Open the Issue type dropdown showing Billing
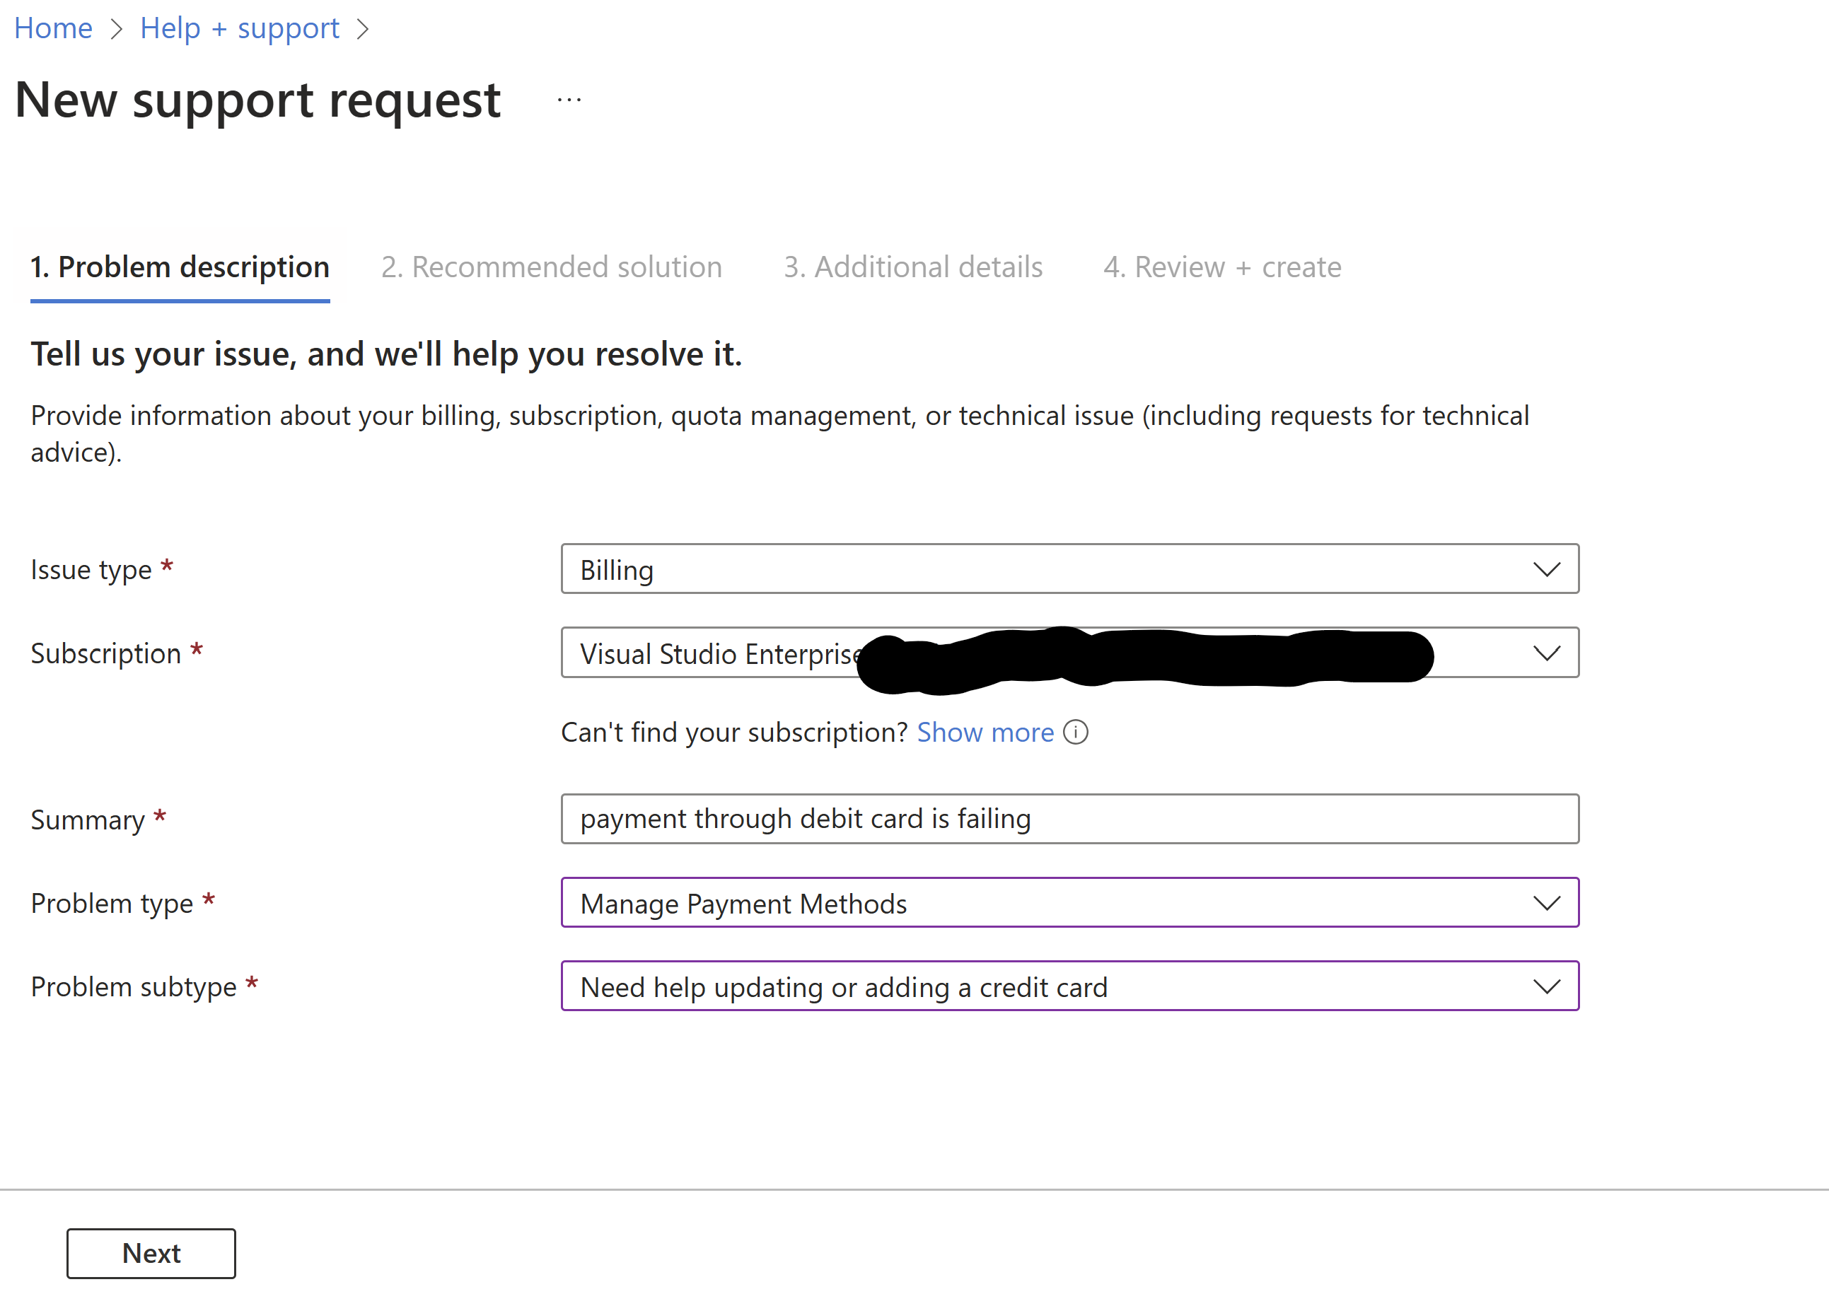The width and height of the screenshot is (1829, 1294). pyautogui.click(x=1069, y=569)
